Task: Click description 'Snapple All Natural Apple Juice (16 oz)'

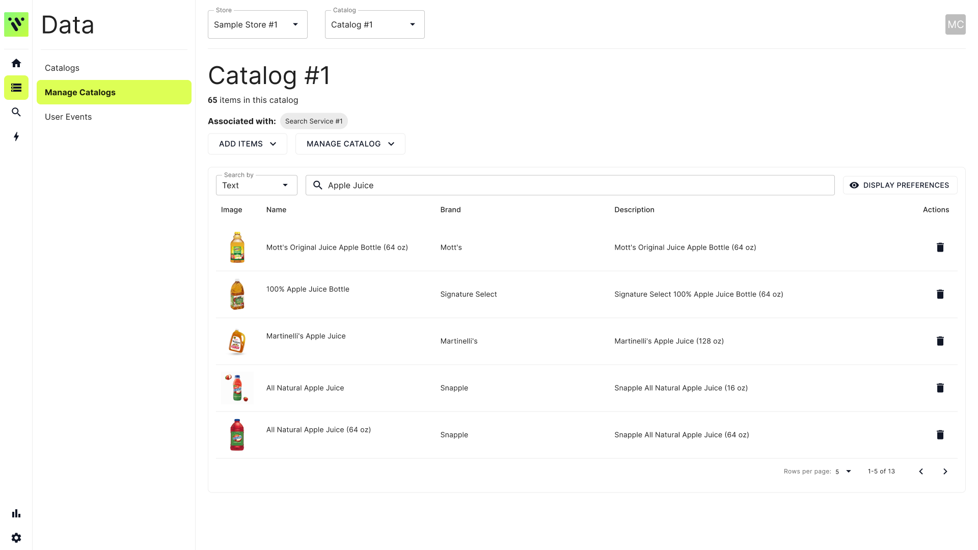Action: [681, 388]
